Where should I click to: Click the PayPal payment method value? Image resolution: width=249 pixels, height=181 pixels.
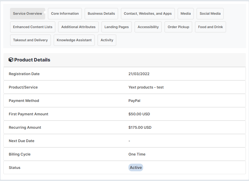134,101
